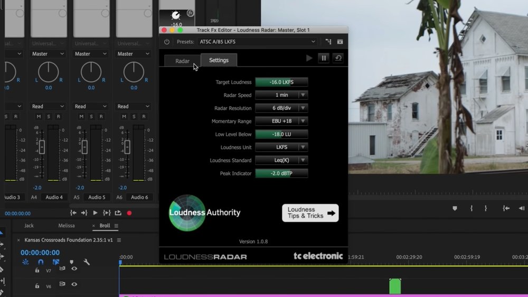This screenshot has width=528, height=297.
Task: Click the Low Level Below -18.0 LU slider
Action: (281, 134)
